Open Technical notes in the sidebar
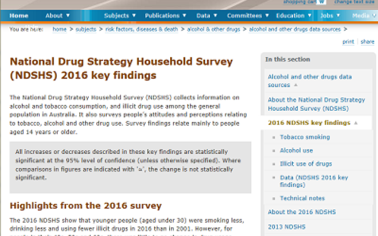 click(302, 198)
